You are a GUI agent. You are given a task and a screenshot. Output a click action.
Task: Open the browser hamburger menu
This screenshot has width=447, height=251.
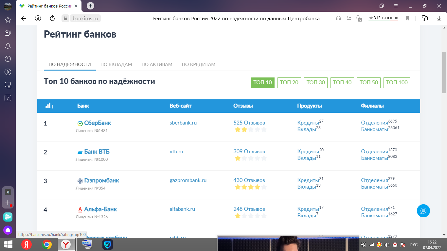[396, 6]
